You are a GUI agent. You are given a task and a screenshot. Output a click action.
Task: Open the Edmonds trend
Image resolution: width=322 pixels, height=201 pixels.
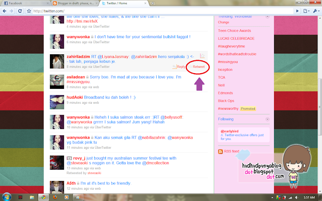tap(225, 93)
